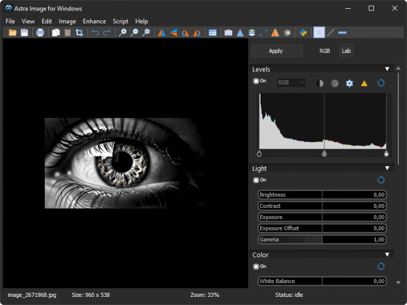Click the Flip horizontal icon

161,33
